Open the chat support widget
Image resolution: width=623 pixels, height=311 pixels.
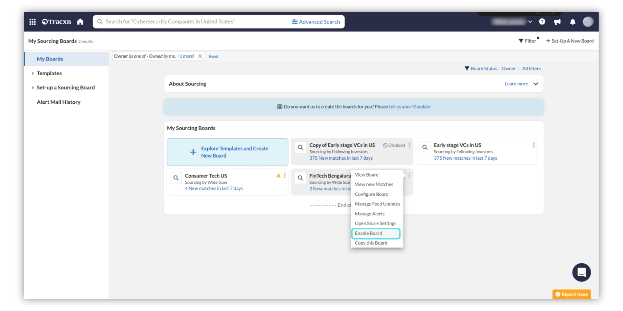click(x=581, y=272)
